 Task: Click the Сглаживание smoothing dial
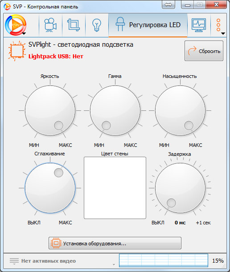[50, 188]
